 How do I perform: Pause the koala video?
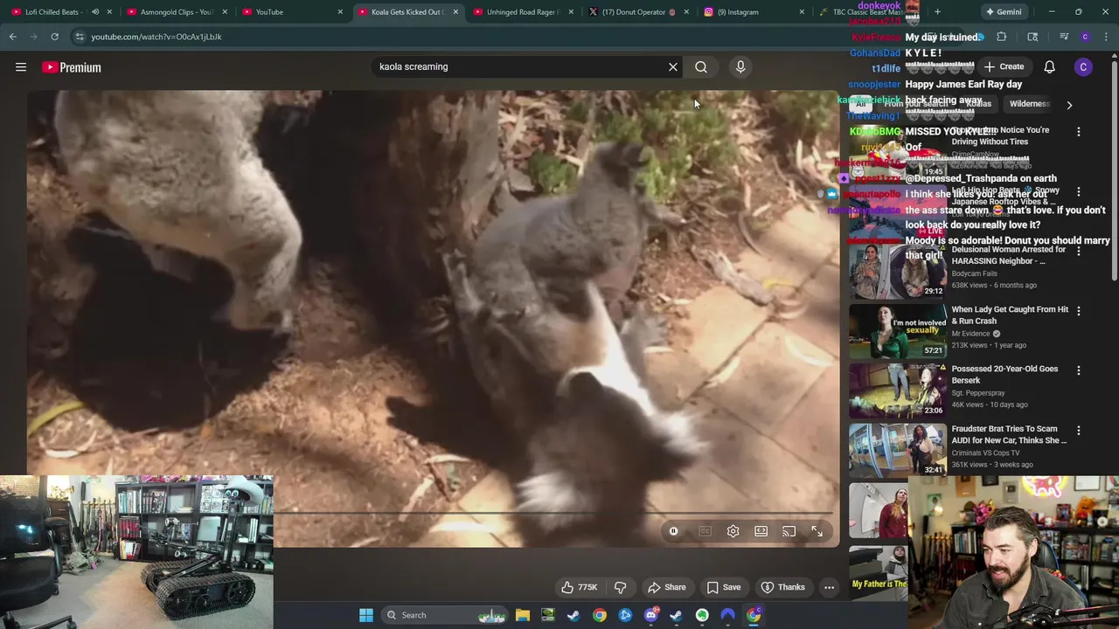[x=673, y=531]
